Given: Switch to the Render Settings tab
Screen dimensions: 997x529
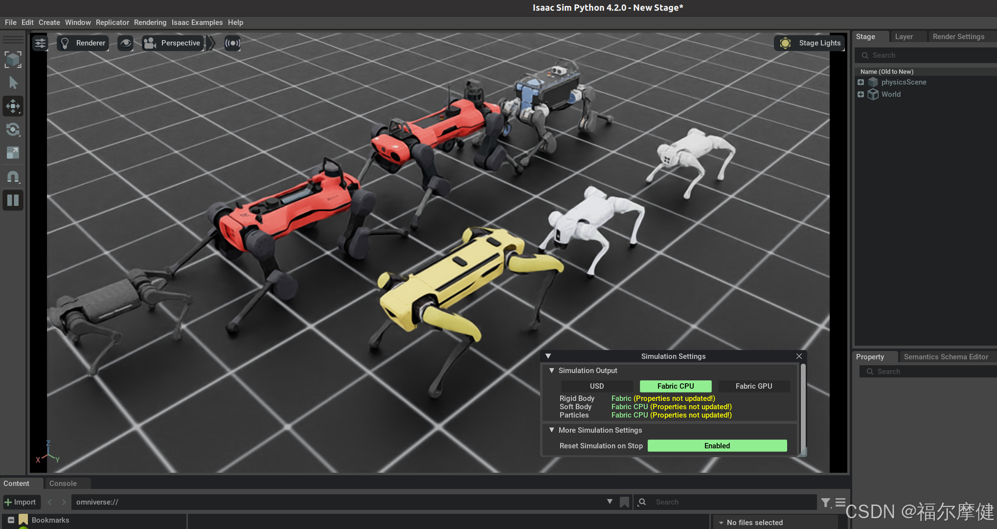Looking at the screenshot, I should [x=958, y=37].
